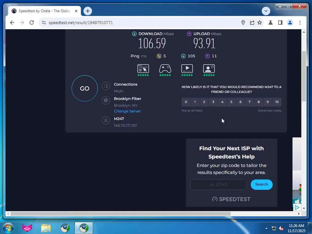
Task: Click the globe server icon beside Brooklyn Fiber
Action: click(106, 100)
